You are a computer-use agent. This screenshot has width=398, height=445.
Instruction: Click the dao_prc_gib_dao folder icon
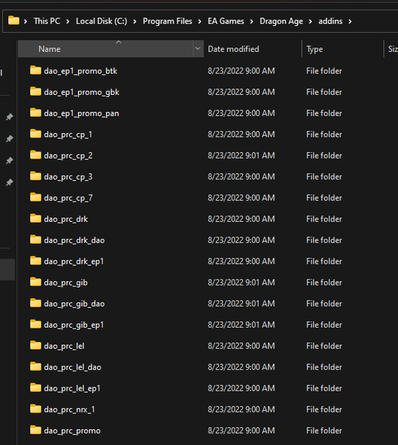point(36,303)
